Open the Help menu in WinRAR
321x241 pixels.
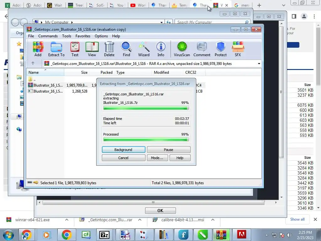click(116, 36)
